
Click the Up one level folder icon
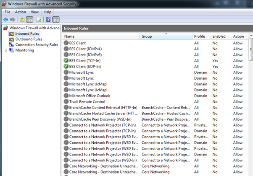pos(22,20)
